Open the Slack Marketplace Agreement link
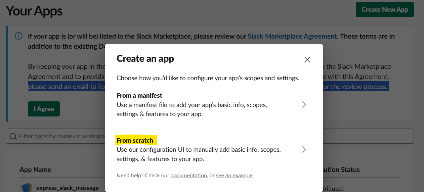The width and height of the screenshot is (424, 192). (x=292, y=36)
